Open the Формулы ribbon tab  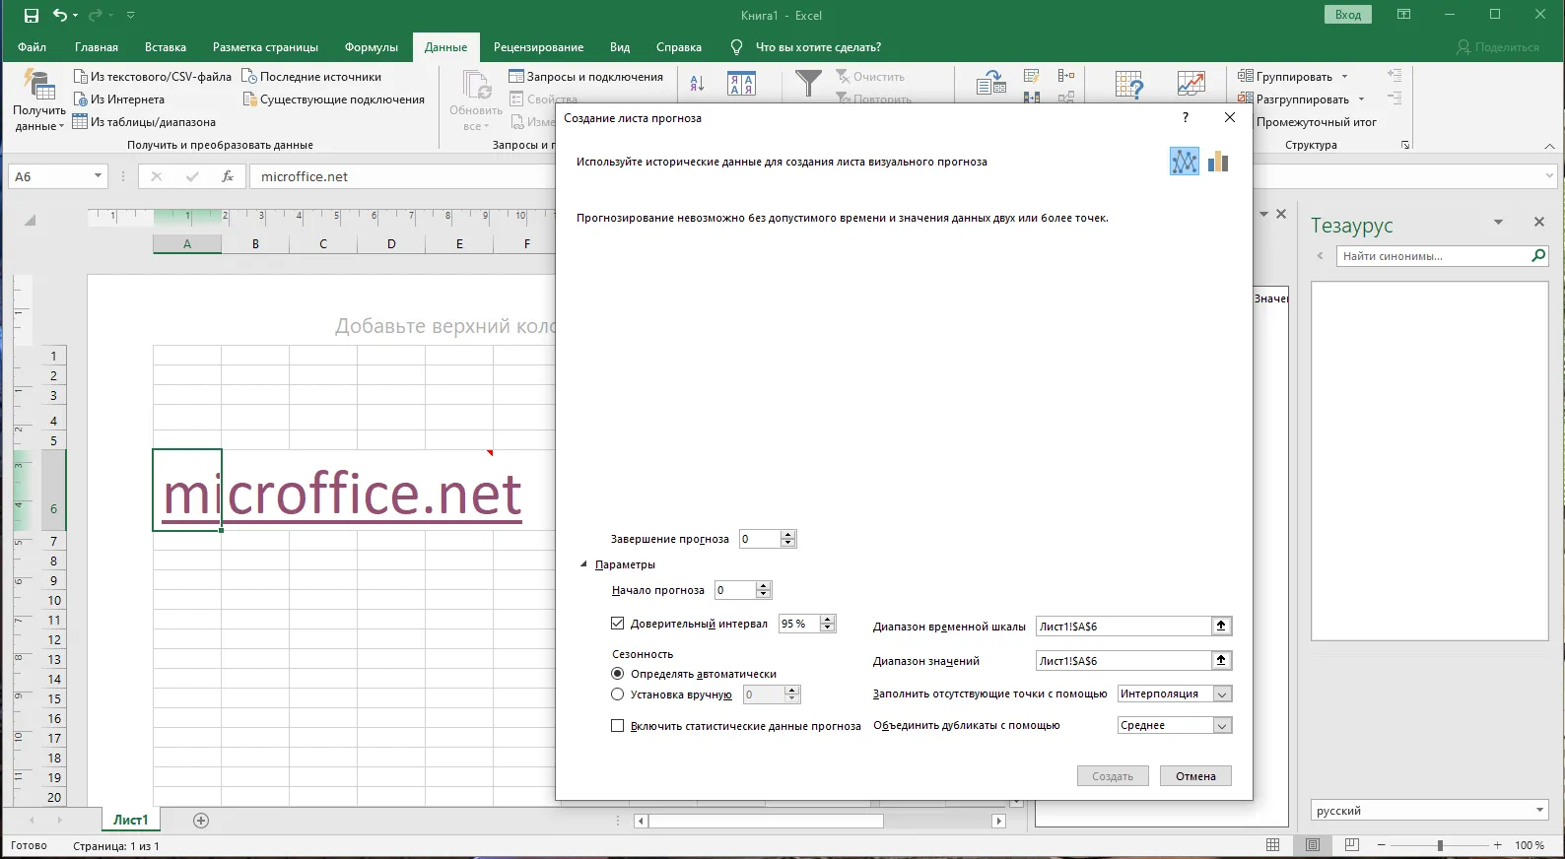371,47
